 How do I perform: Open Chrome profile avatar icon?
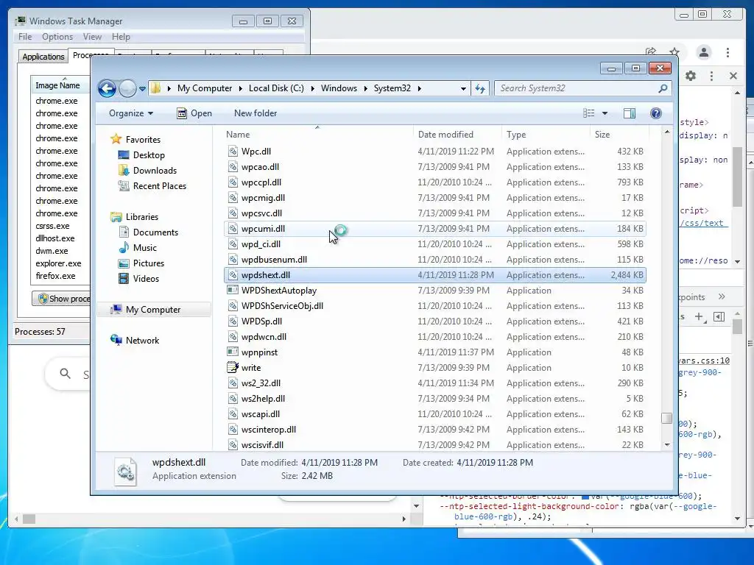point(703,52)
